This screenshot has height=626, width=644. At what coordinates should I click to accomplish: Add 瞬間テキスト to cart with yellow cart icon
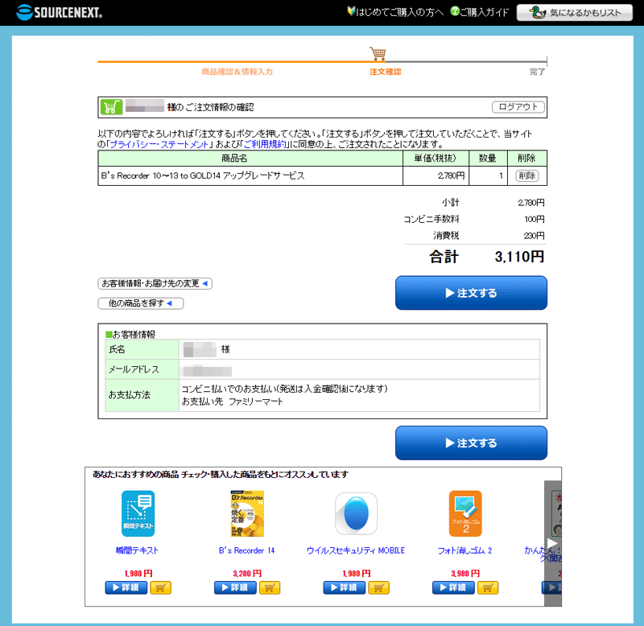point(160,588)
